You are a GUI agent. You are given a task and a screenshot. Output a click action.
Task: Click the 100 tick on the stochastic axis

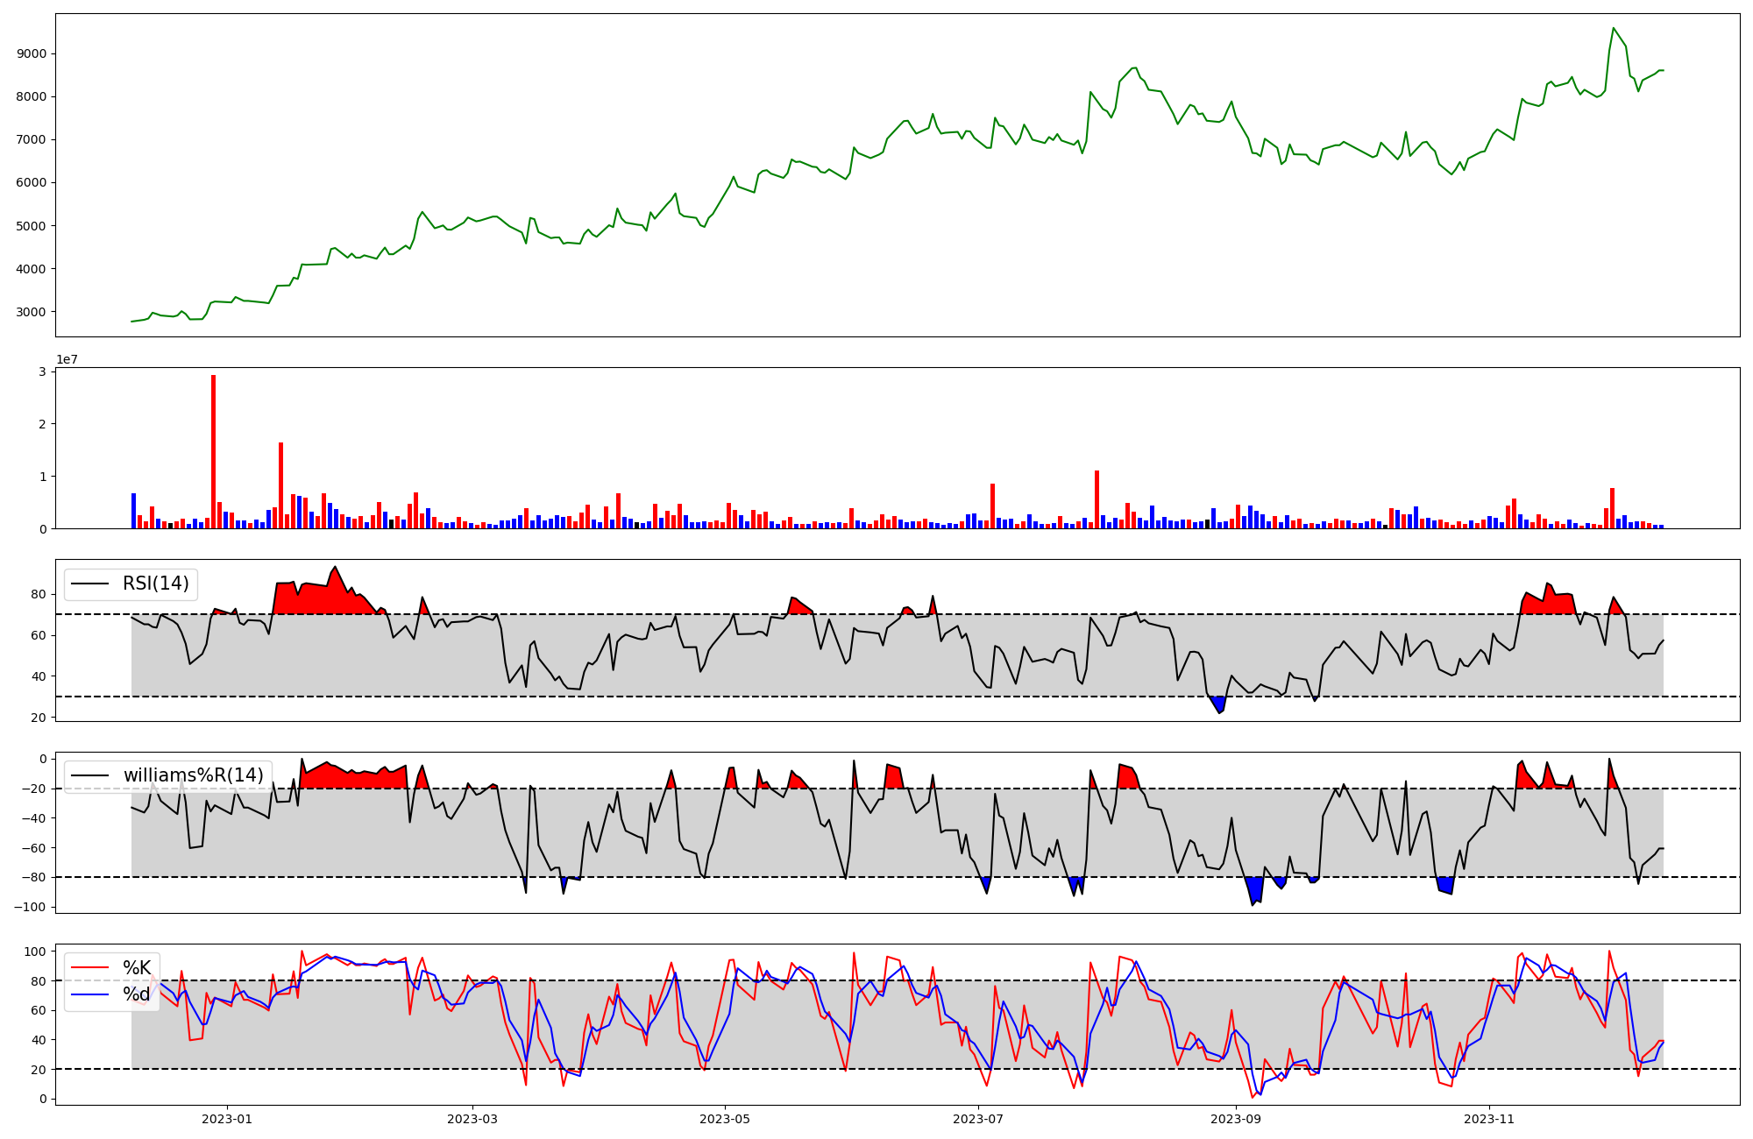pos(34,952)
